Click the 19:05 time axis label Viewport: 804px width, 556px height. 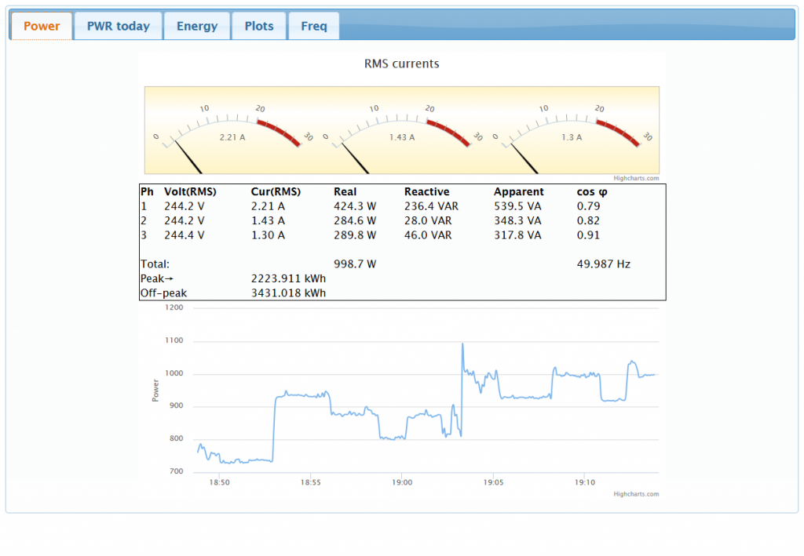point(493,482)
